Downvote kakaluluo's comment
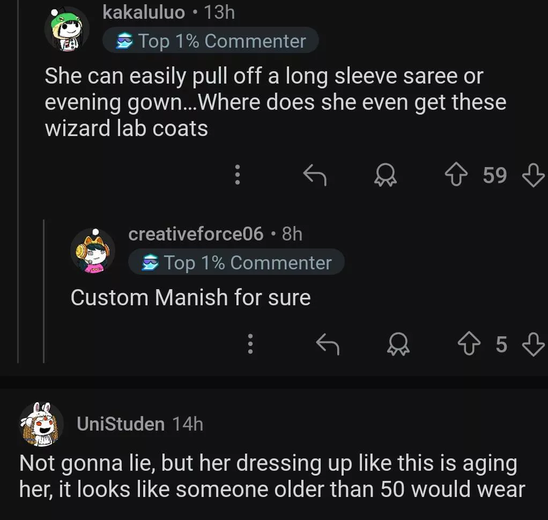Screen dimensions: 548x520 coord(533,175)
